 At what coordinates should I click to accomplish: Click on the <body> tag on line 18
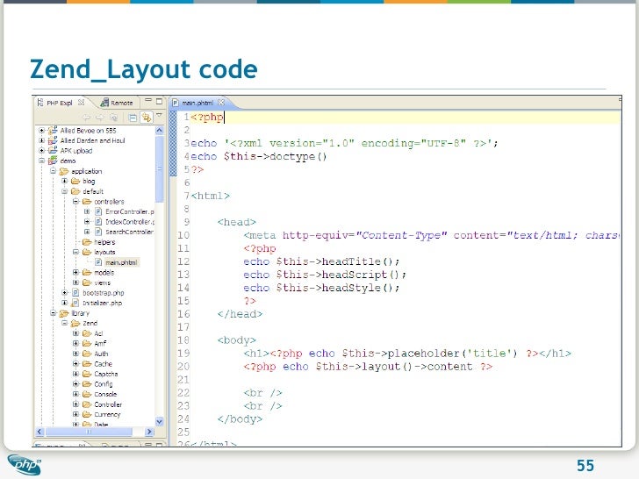(x=236, y=340)
